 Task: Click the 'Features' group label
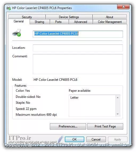[21, 86]
